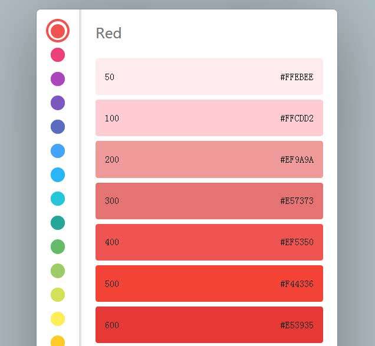This screenshot has width=375, height=346.
Task: Select the Red 300 swatch #E57373
Action: click(x=209, y=201)
